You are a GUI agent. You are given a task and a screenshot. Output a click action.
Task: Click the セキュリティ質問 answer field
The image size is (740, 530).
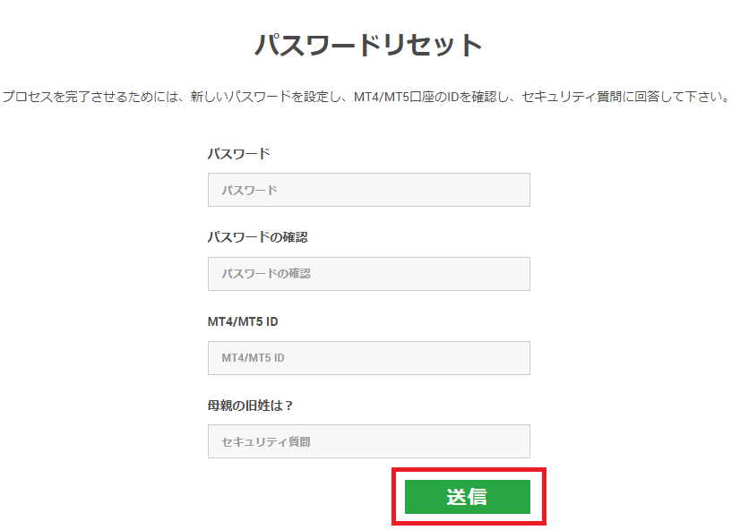368,441
